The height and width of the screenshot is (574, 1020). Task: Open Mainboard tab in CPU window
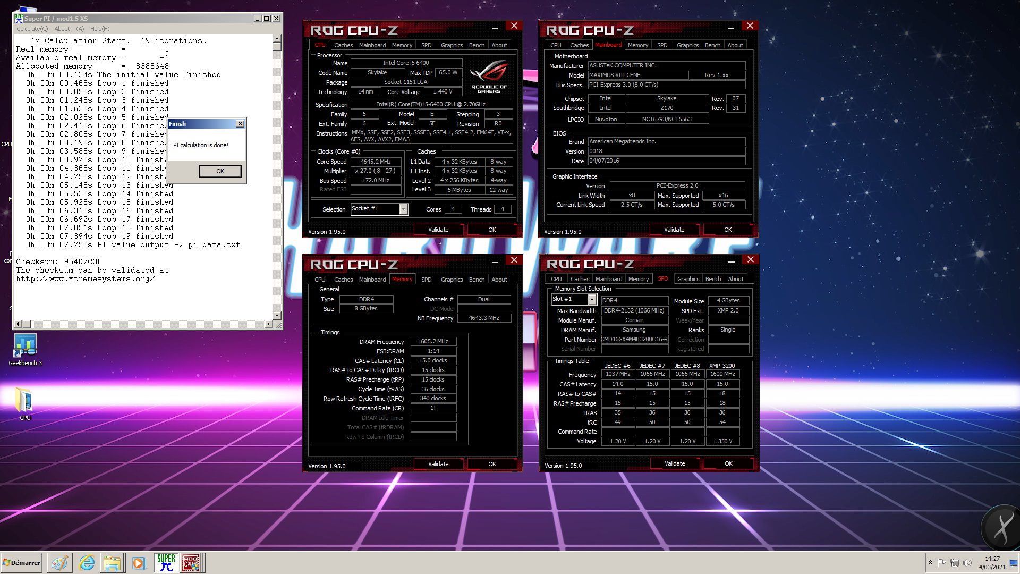372,45
